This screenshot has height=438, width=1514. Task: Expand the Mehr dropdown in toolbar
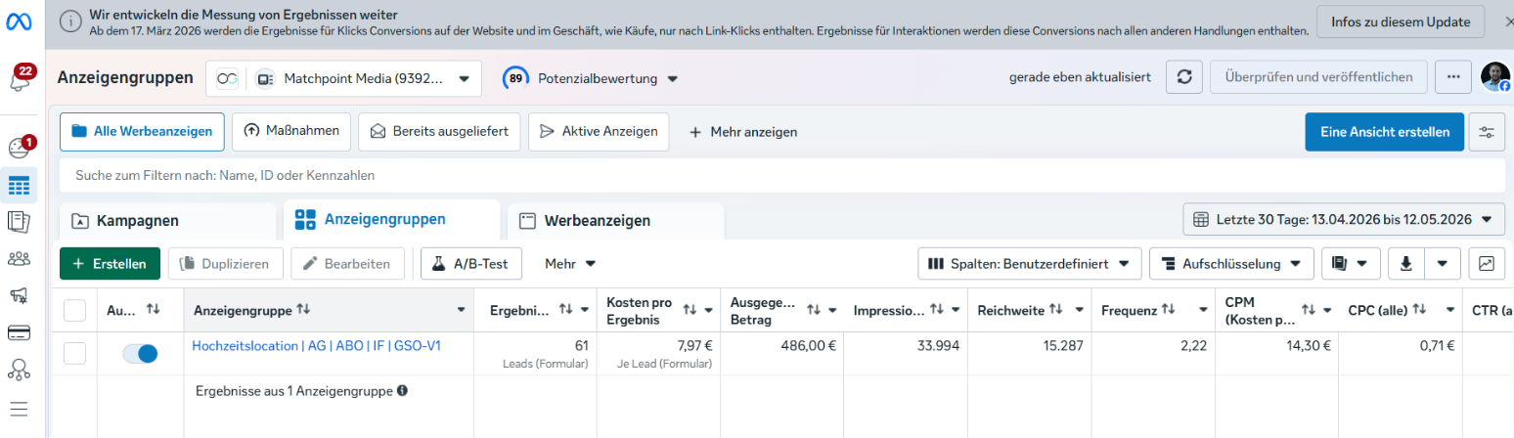click(570, 263)
